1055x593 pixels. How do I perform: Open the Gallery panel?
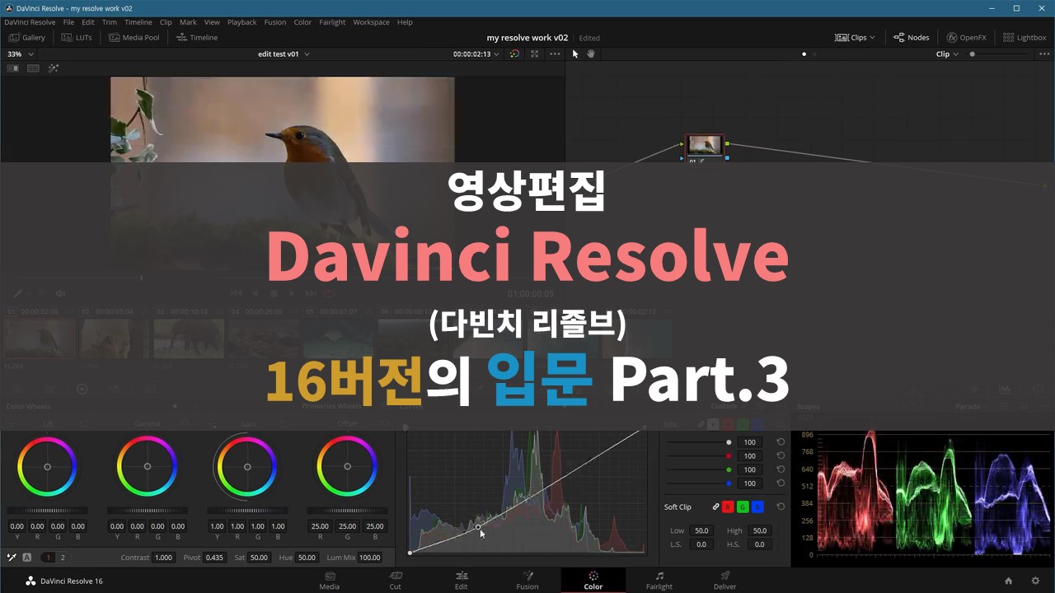(27, 37)
